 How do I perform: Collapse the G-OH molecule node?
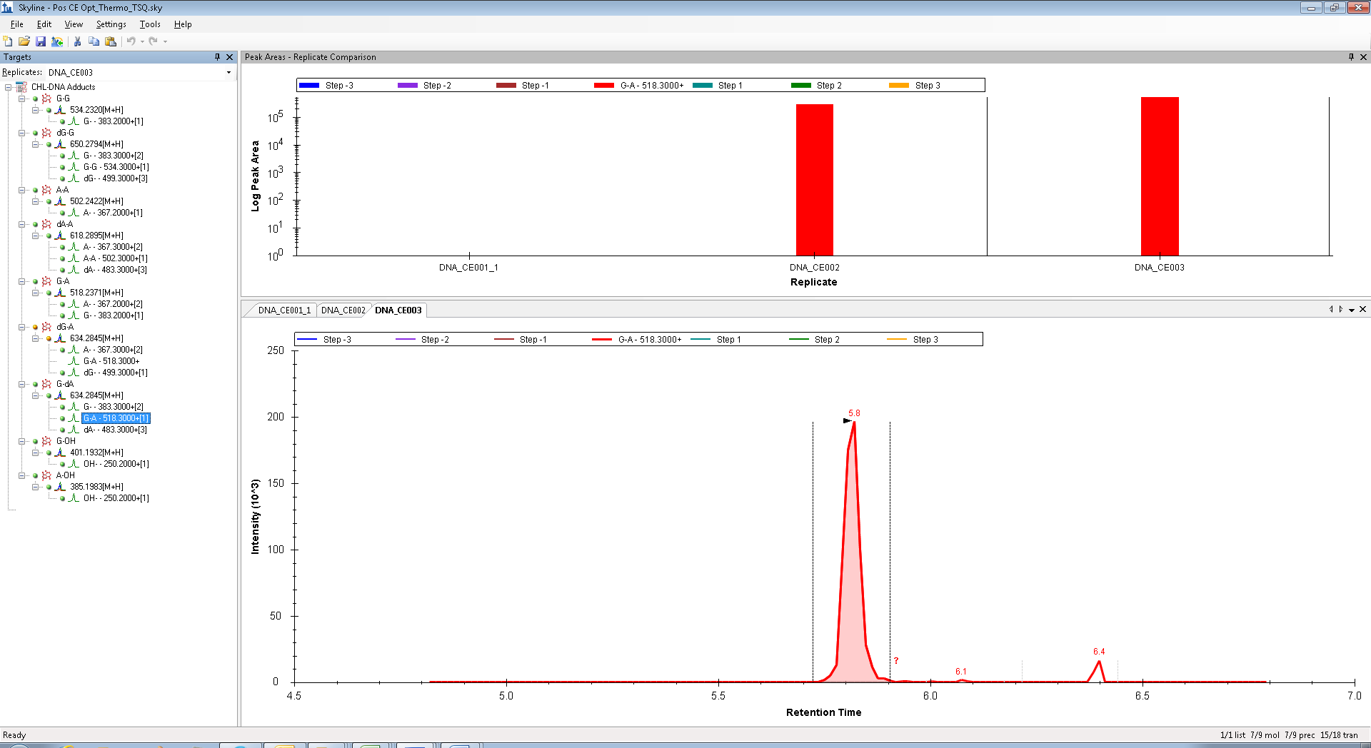(22, 441)
